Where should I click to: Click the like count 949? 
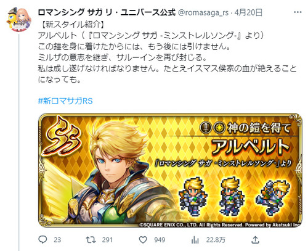coord(160,240)
